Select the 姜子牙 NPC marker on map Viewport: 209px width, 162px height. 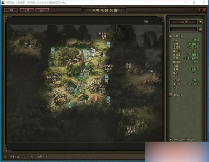[131, 133]
